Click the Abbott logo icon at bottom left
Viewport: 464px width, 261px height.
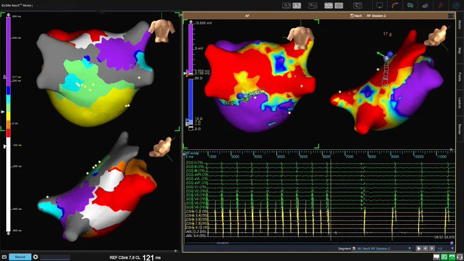pyautogui.click(x=4, y=257)
